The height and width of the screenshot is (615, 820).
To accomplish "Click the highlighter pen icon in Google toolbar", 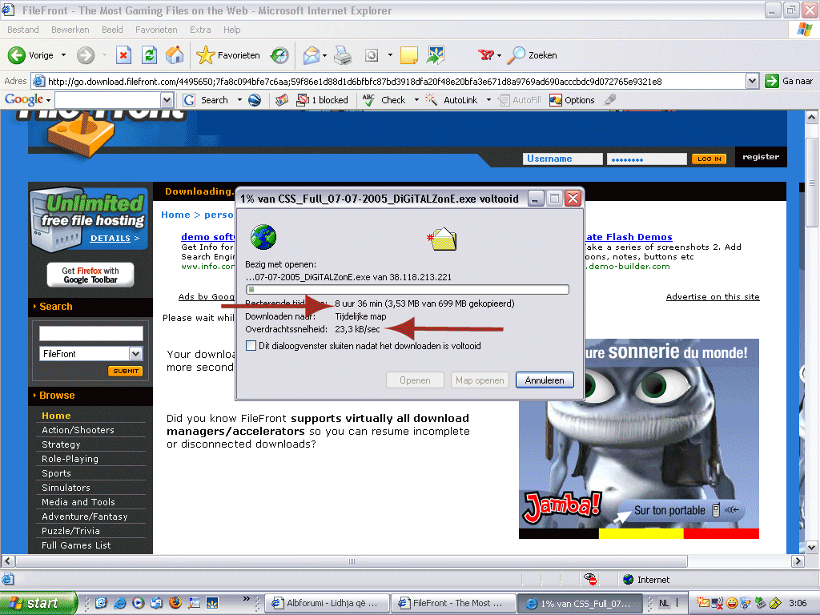I will [x=610, y=99].
